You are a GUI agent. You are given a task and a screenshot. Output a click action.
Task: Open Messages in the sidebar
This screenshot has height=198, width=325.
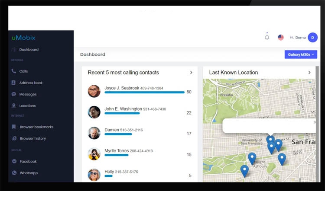[28, 94]
